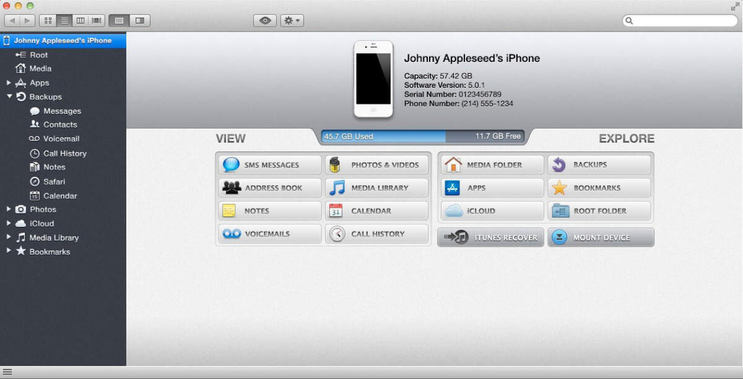This screenshot has width=743, height=379.
Task: Select the SMS Messages icon in View panel
Action: tap(269, 164)
